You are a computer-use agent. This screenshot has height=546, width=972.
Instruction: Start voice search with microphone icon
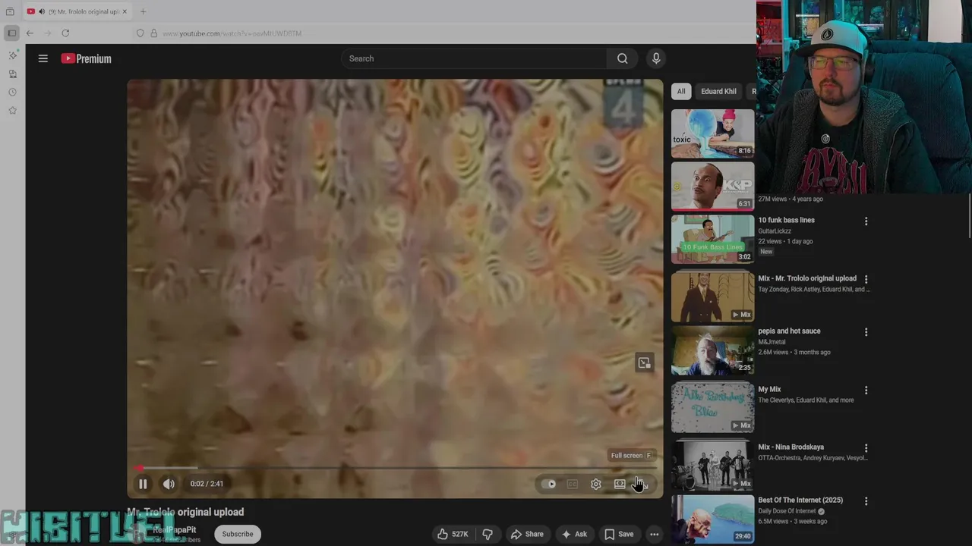coord(656,58)
